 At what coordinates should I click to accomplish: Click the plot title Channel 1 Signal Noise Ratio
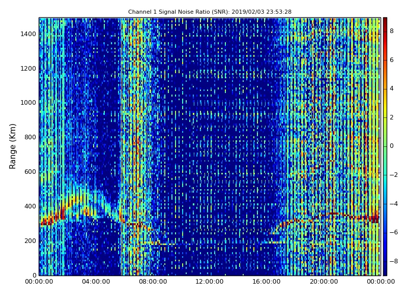[x=210, y=12]
